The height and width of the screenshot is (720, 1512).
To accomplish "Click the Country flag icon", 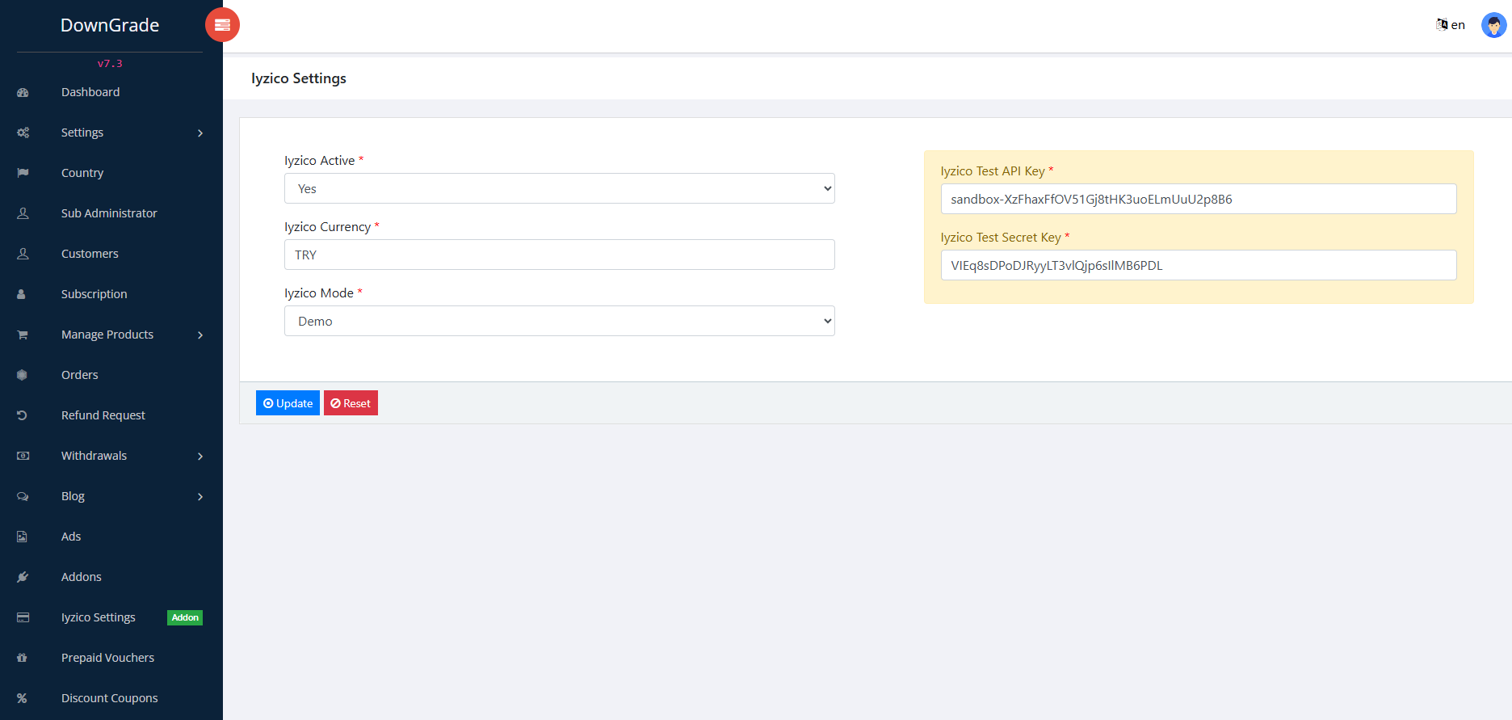I will tap(23, 173).
